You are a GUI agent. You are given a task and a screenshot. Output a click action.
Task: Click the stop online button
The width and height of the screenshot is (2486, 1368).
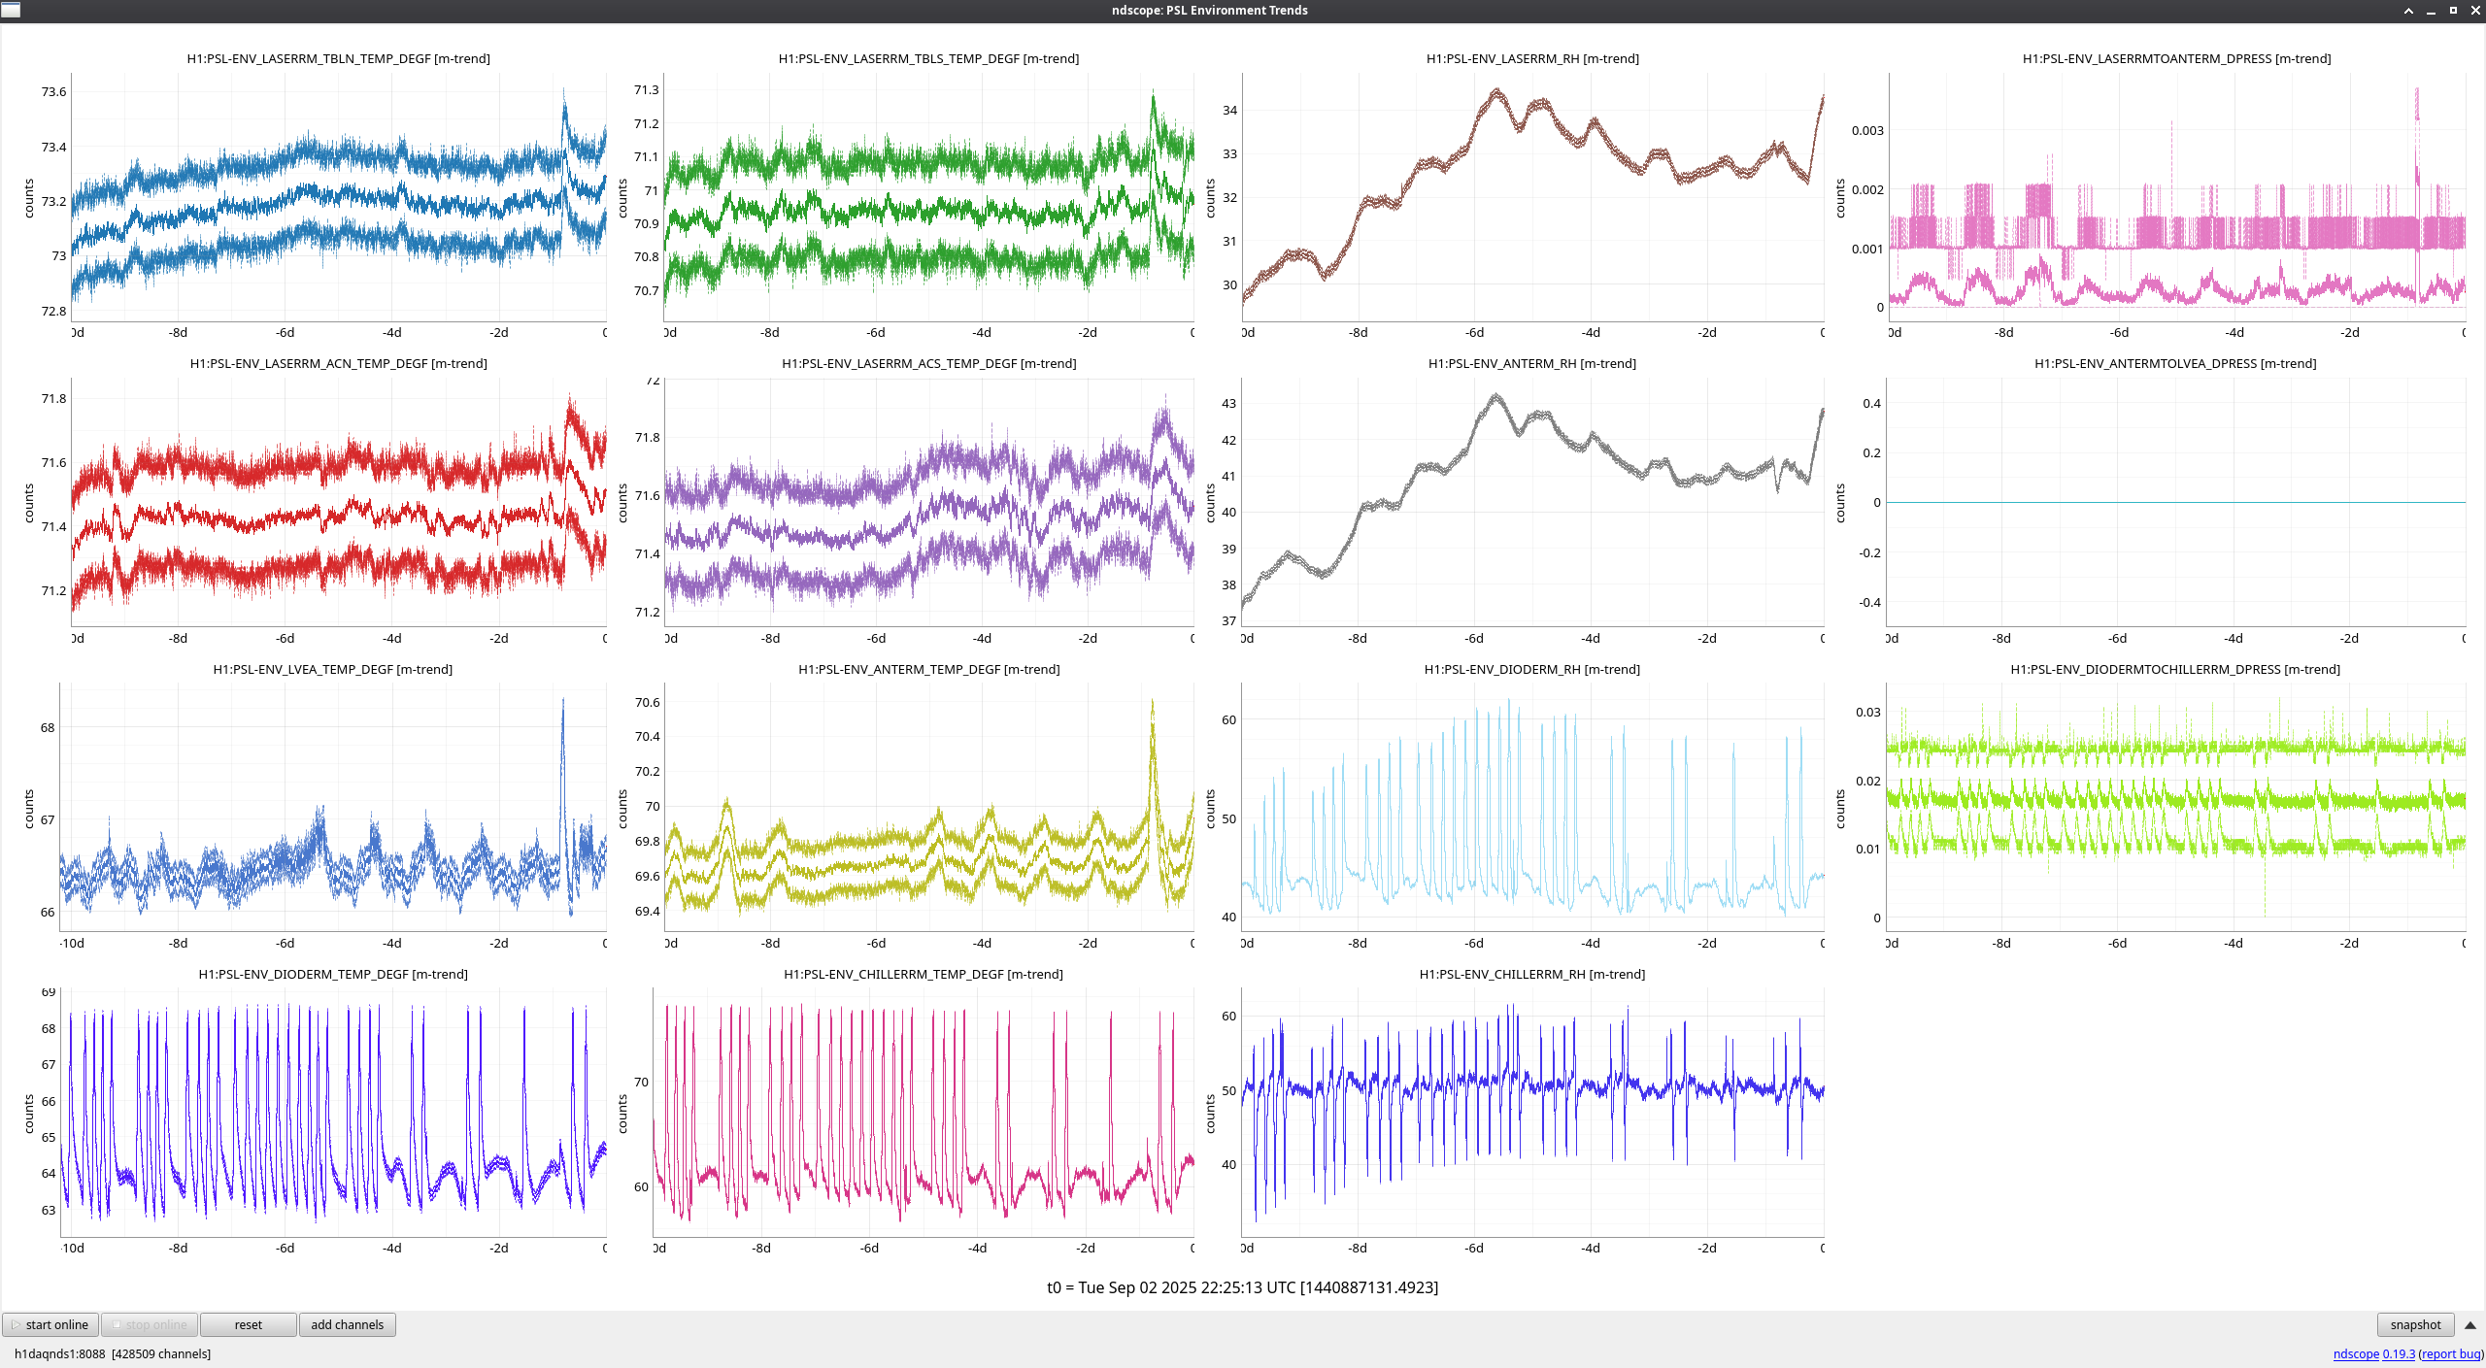[x=150, y=1324]
